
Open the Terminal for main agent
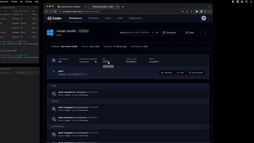click(x=166, y=73)
